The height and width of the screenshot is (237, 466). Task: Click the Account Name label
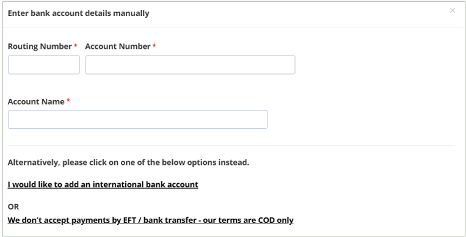click(x=36, y=101)
